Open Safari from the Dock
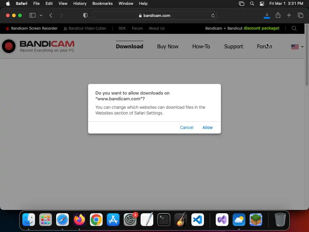Screen dimensions: 309x232 tap(62, 219)
